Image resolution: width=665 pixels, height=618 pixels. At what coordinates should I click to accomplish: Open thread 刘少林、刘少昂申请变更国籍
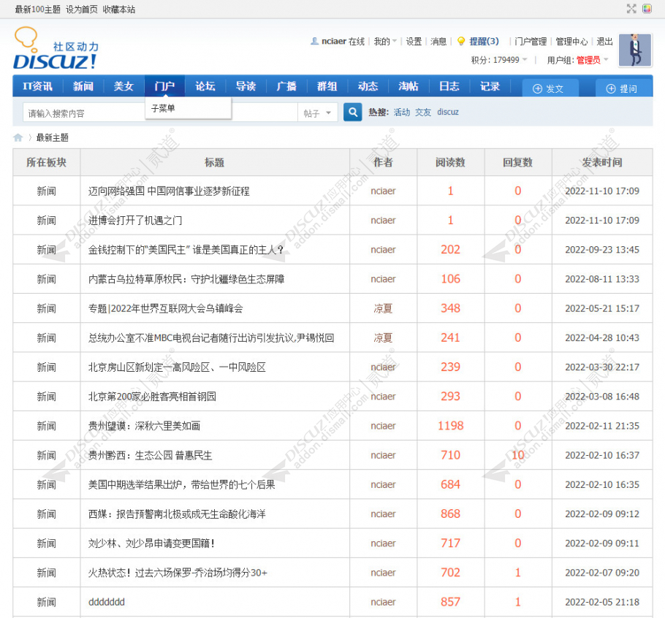pos(151,543)
